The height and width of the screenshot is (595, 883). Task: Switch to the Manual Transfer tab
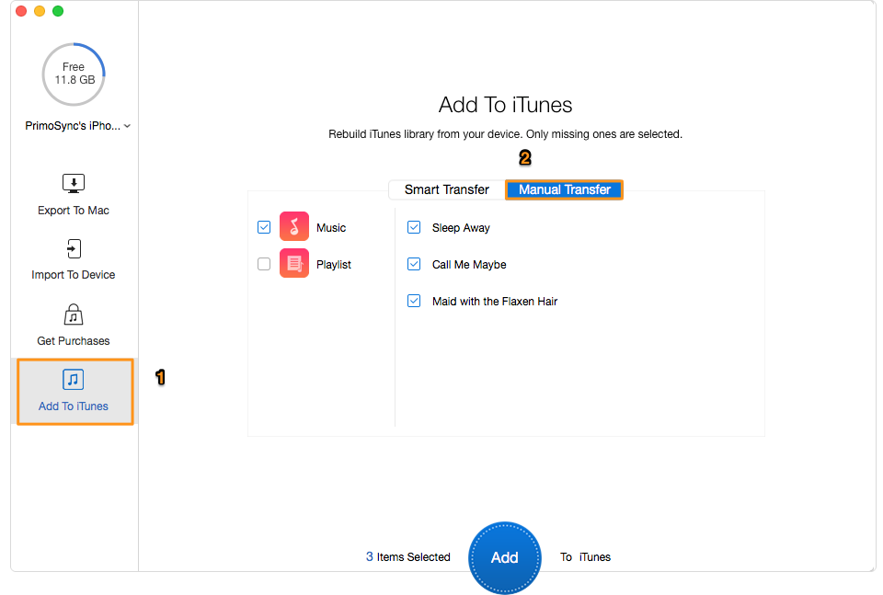pos(564,189)
